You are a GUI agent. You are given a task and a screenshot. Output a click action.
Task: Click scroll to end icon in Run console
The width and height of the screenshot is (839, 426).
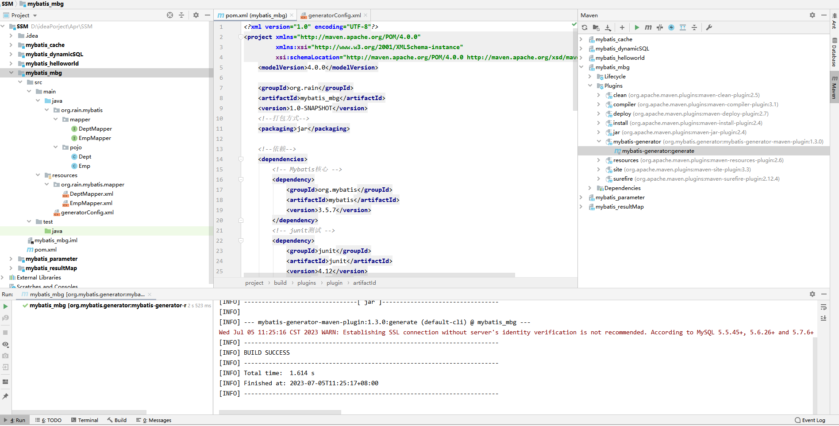click(824, 318)
